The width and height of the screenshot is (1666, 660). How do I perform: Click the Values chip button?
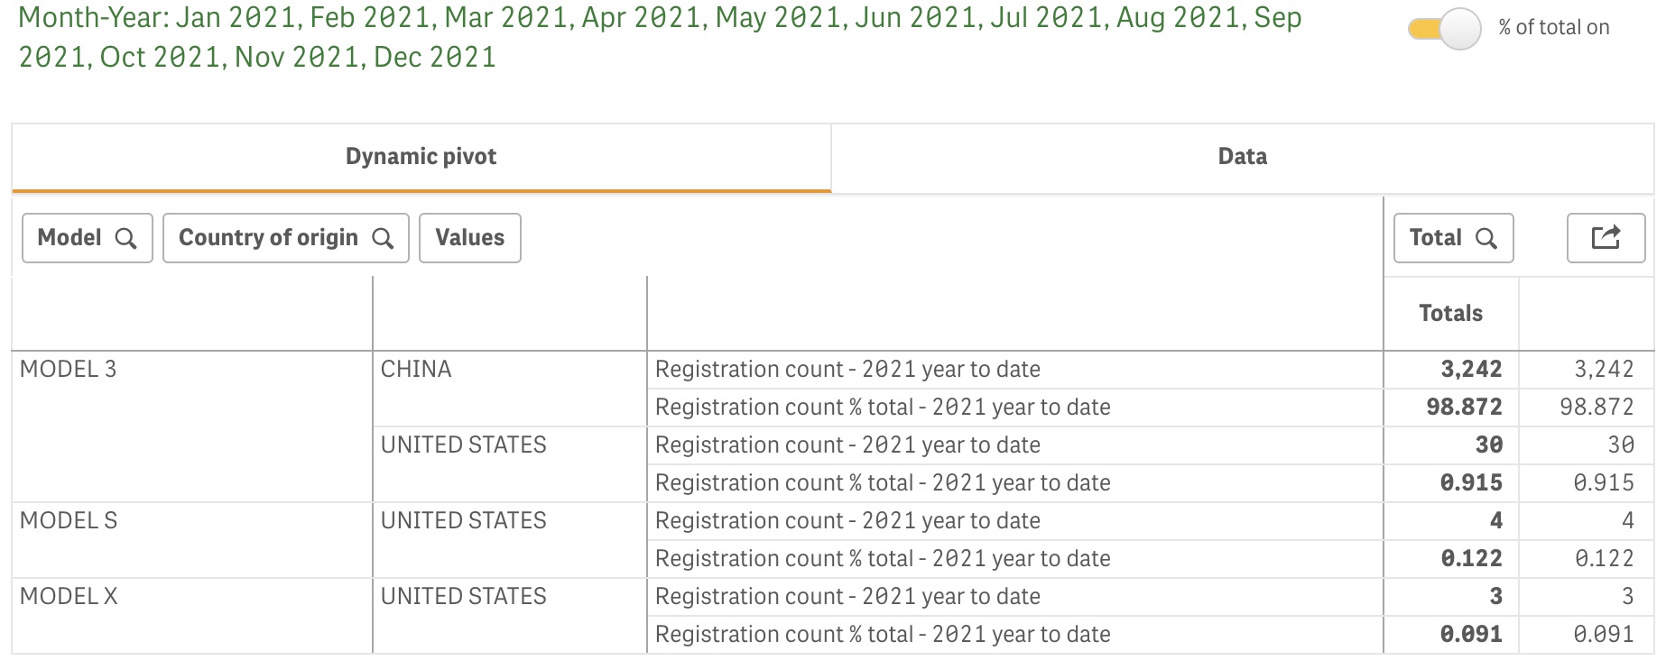(470, 238)
